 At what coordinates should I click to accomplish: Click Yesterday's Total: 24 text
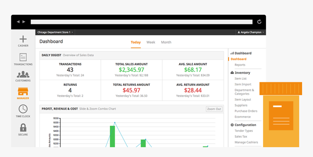[70, 75]
